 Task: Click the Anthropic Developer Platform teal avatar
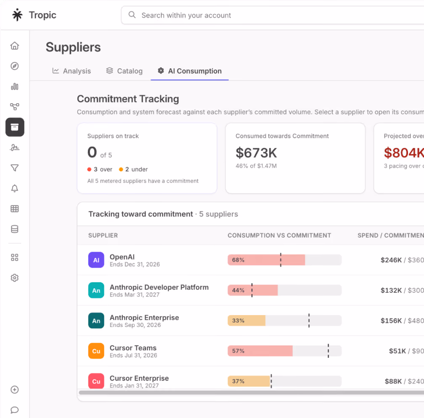click(96, 290)
